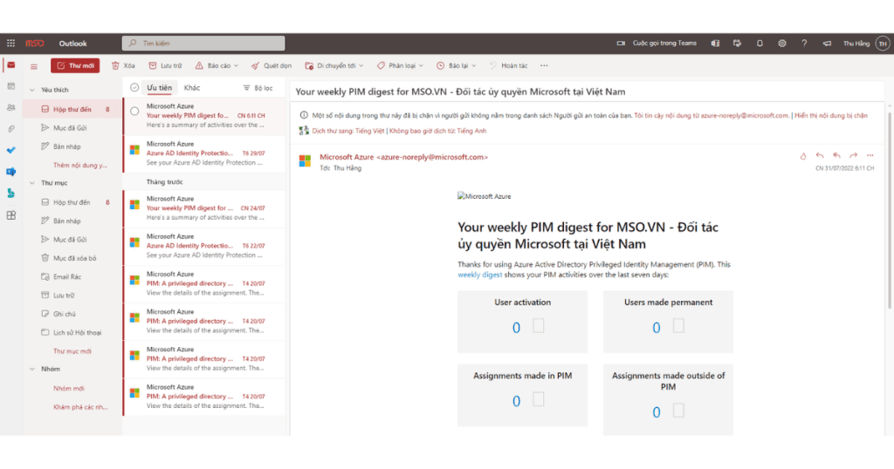Click the To Do checkmark icon
This screenshot has height=469, width=894.
point(11,150)
